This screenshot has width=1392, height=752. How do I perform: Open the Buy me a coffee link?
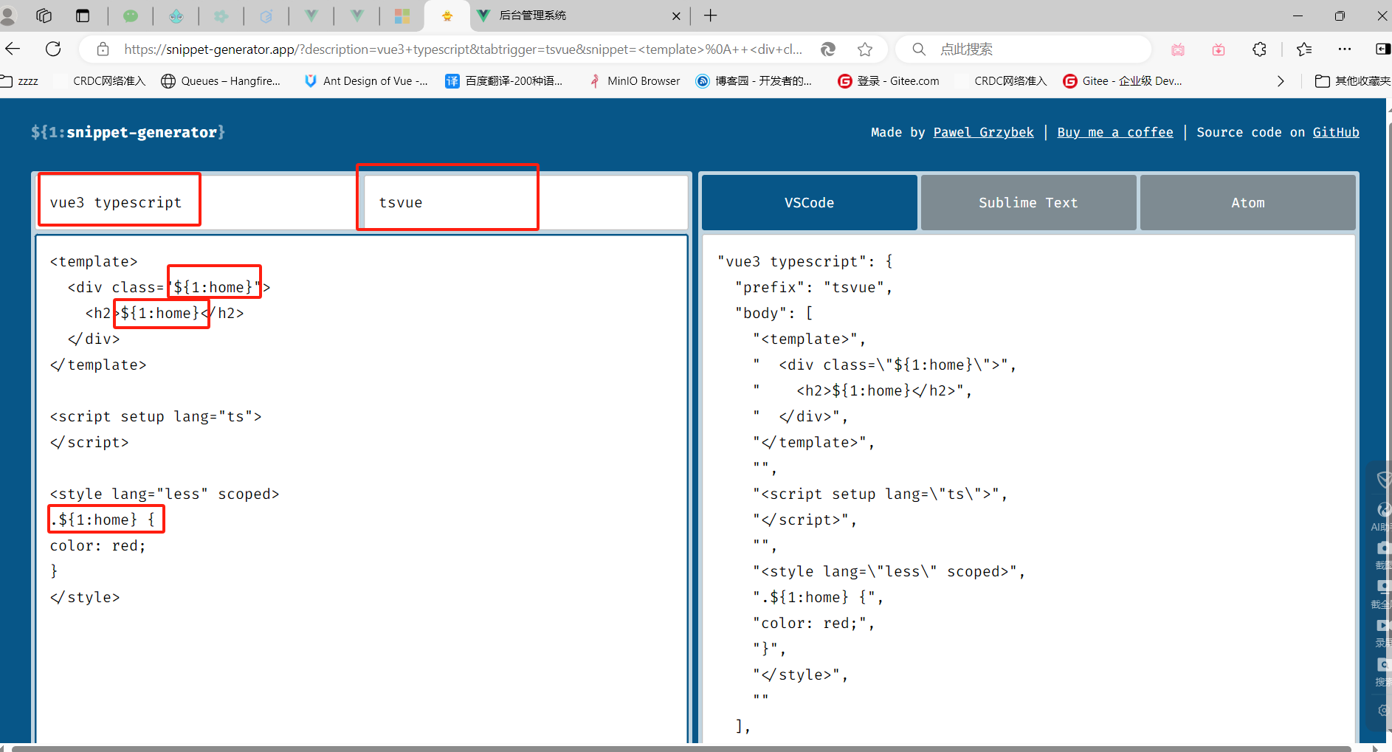point(1114,132)
